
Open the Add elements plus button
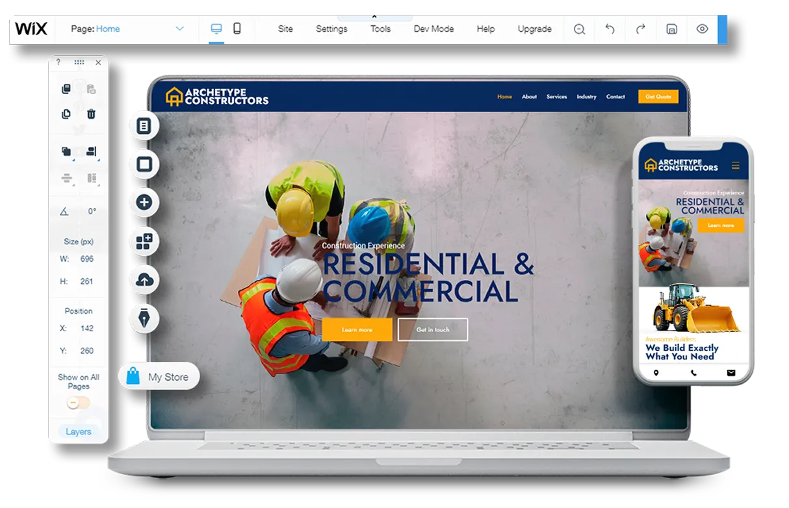[x=144, y=203]
